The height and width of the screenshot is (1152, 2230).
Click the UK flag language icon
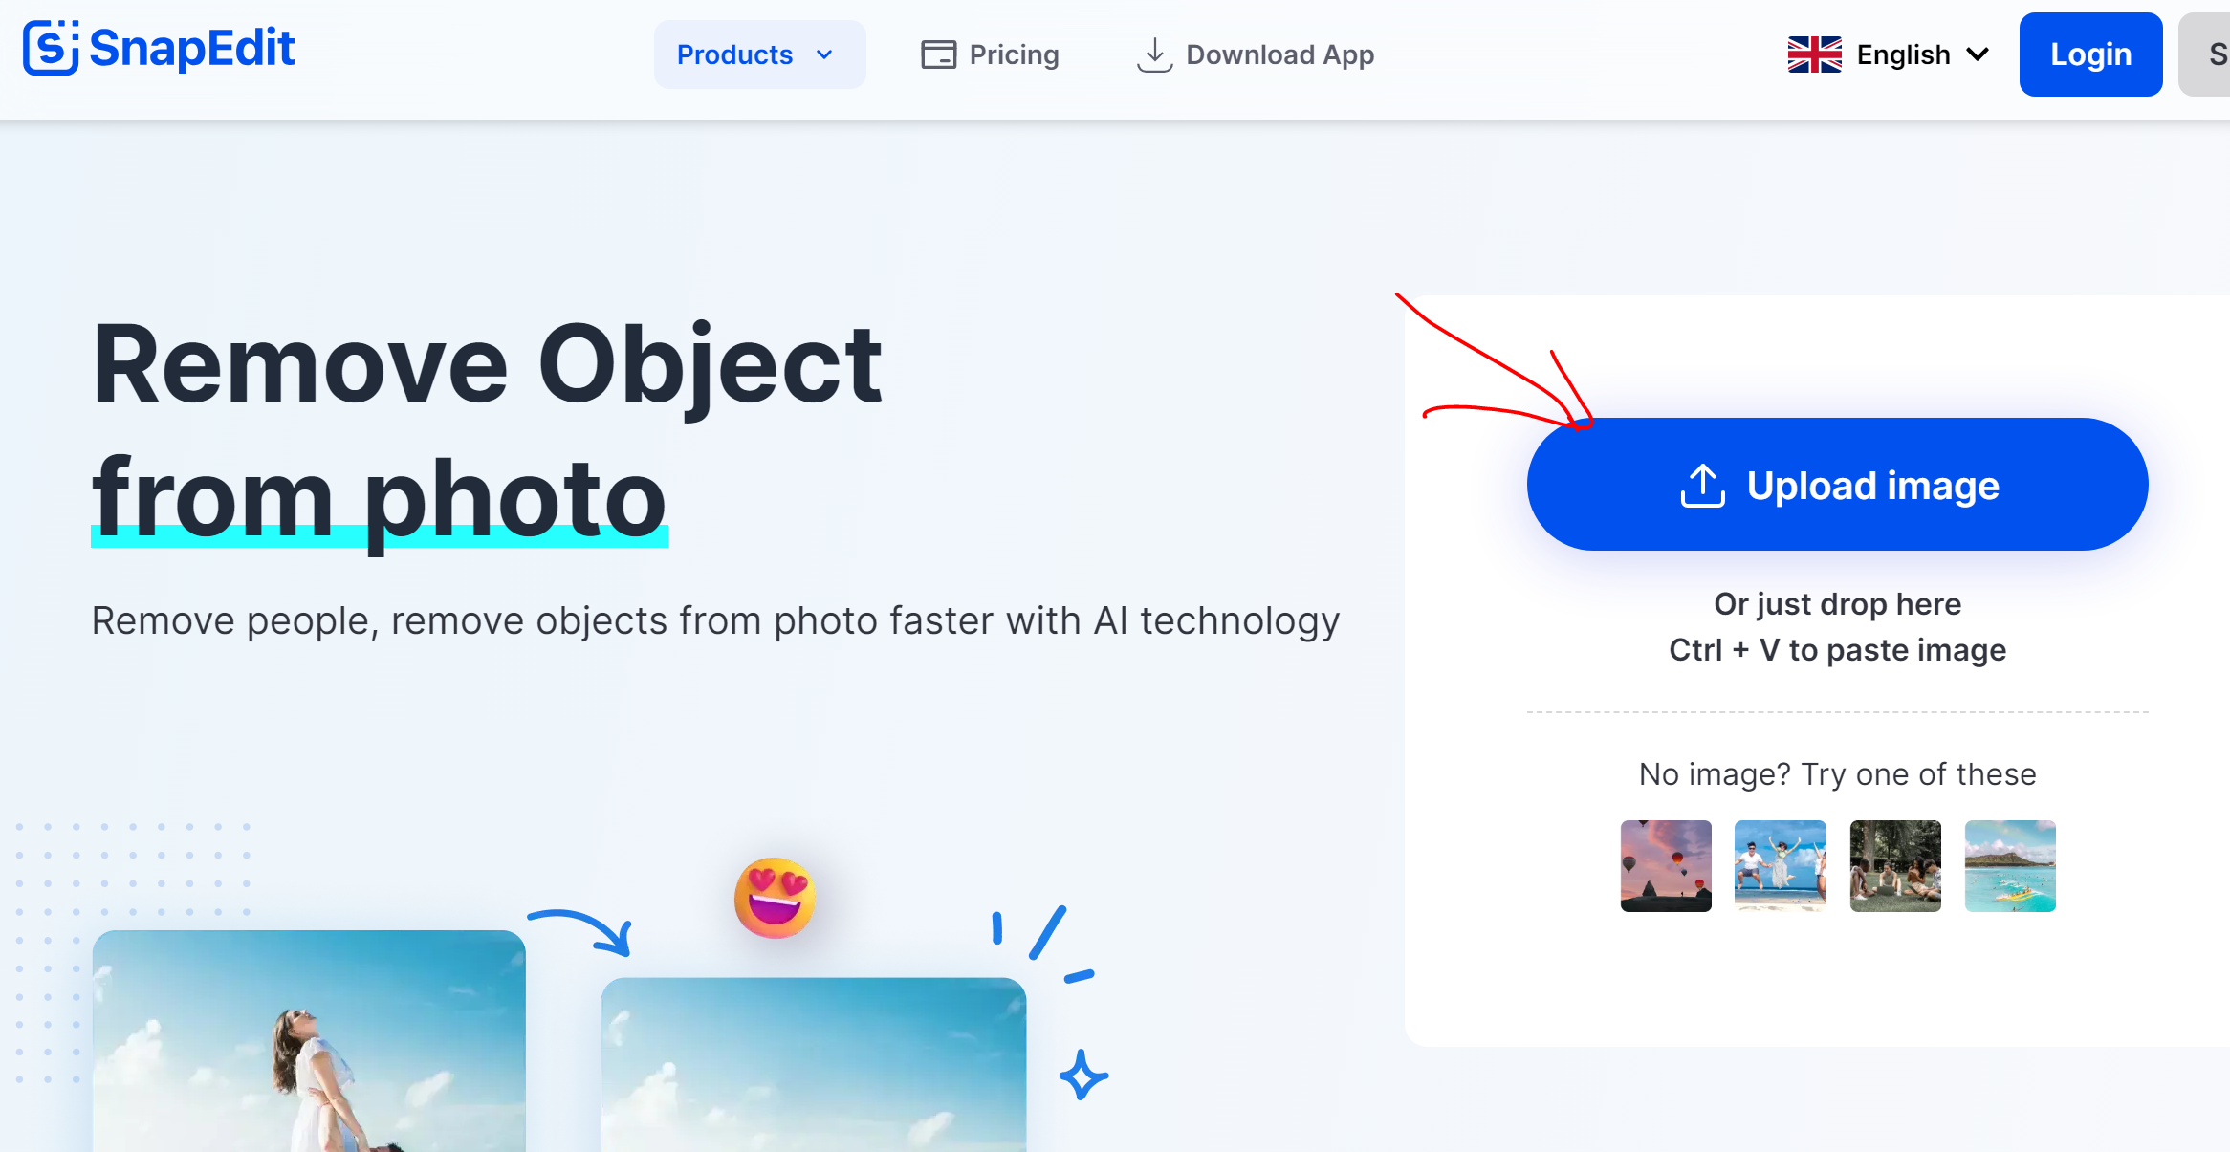(x=1814, y=54)
